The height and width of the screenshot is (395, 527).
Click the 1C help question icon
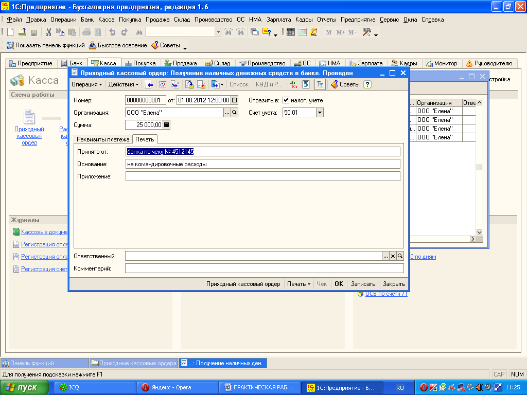267,32
